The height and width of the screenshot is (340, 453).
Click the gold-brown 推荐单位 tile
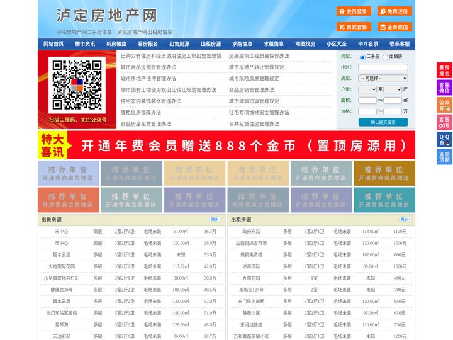[x=384, y=173]
